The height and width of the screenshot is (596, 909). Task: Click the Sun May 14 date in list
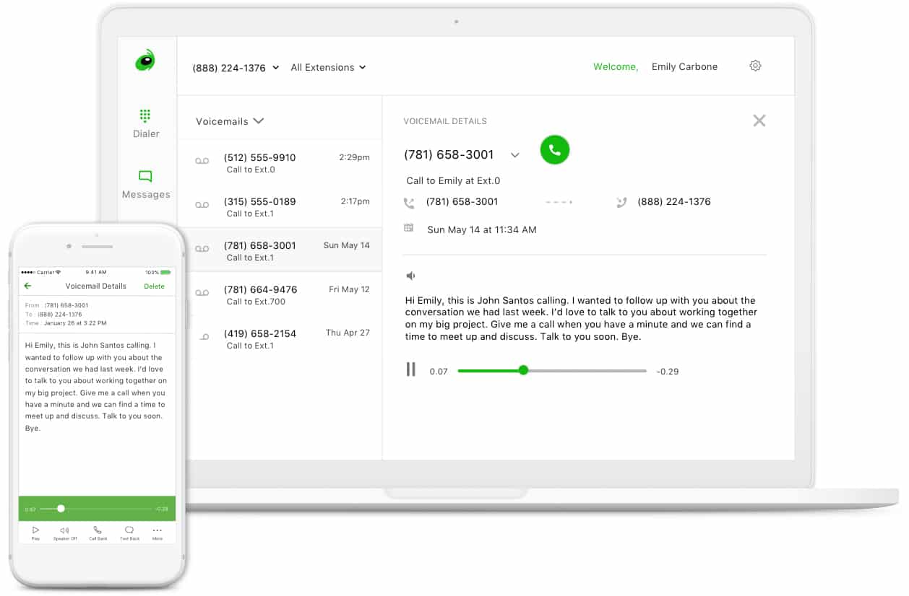click(x=346, y=245)
